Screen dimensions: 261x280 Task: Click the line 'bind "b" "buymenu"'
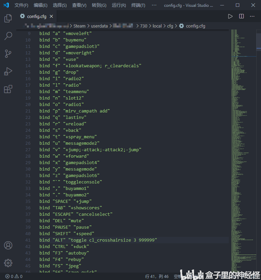pyautogui.click(x=63, y=40)
